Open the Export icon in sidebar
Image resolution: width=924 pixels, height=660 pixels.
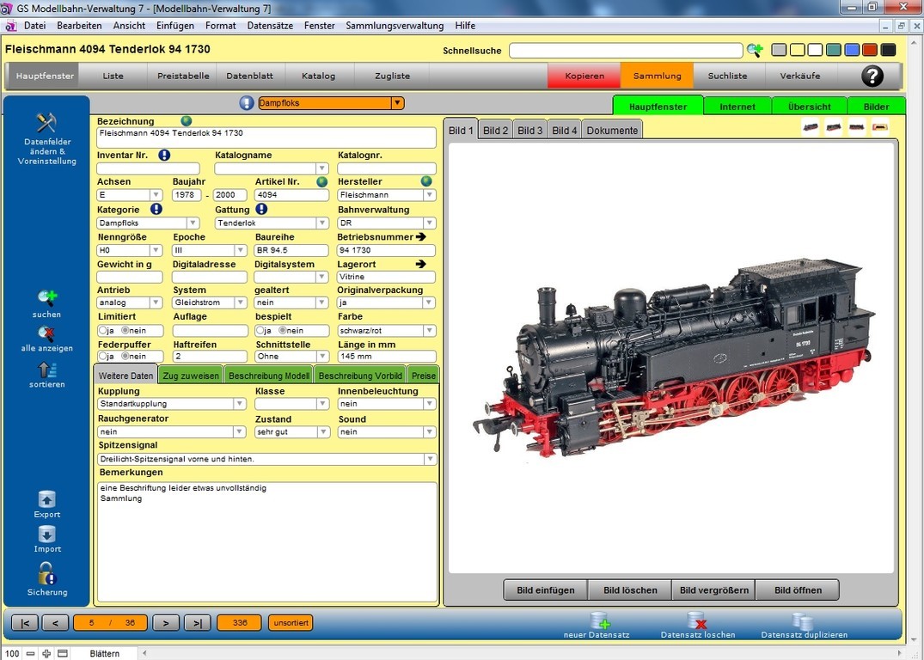[x=47, y=499]
